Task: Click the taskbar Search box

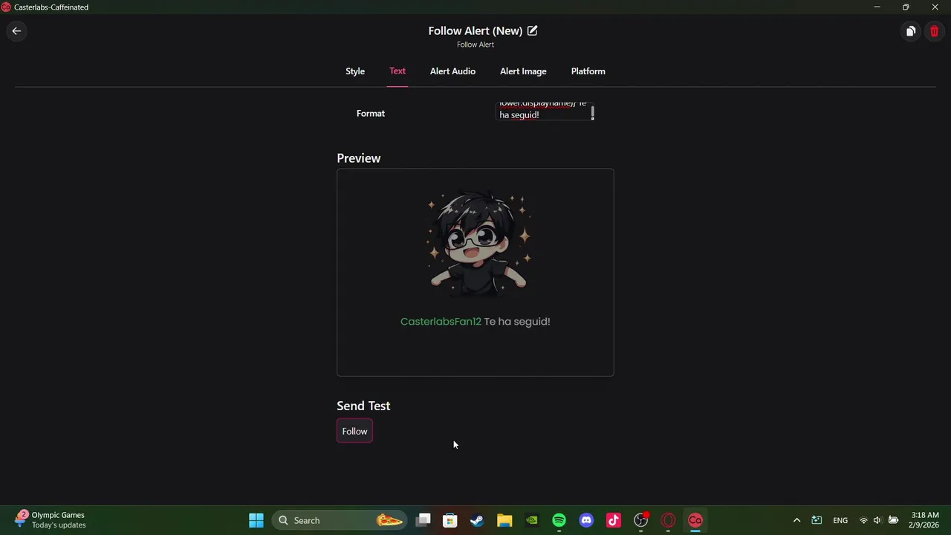Action: (x=339, y=520)
